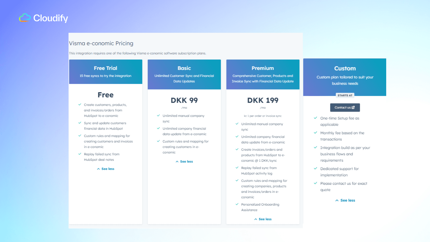Click Basic plan's 'Unlimited company financial data update' text
This screenshot has height=242, width=430.
(x=184, y=131)
